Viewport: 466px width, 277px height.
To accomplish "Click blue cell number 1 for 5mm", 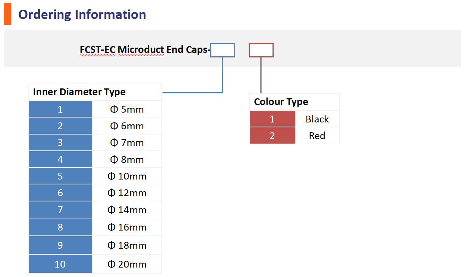I will 60,109.
